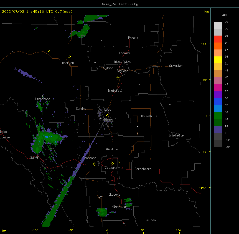Click the Olds town label
Image resolution: width=239 pixels, height=234 pixels.
[108, 109]
